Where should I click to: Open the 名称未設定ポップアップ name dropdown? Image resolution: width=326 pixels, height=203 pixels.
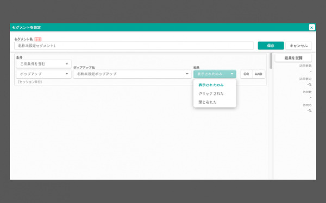[132, 74]
